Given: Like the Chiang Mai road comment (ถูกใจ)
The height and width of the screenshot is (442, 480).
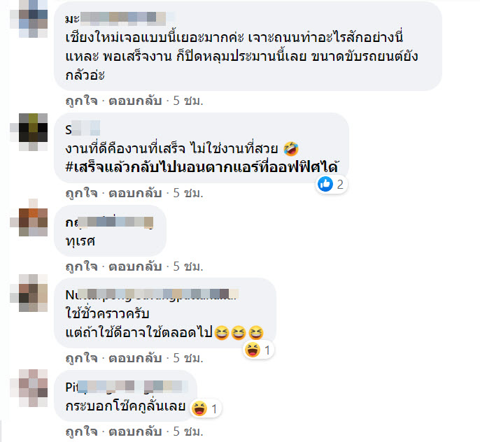Looking at the screenshot, I should click(81, 100).
